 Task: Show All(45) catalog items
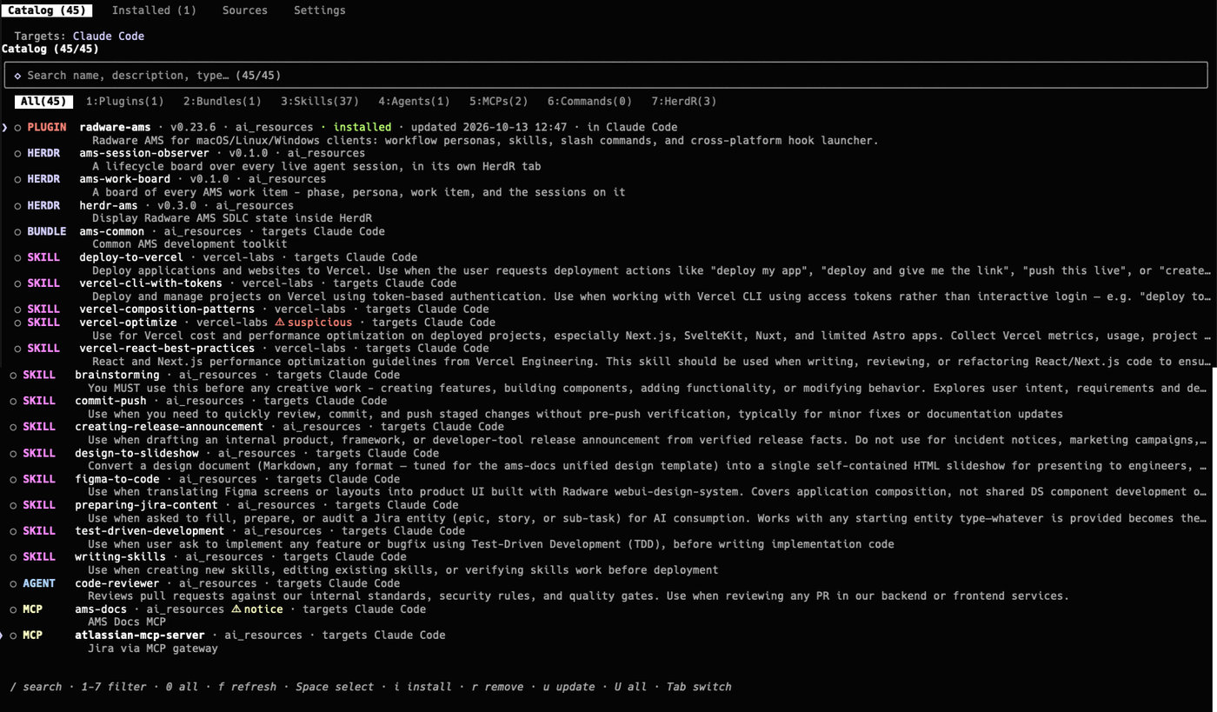pos(43,102)
